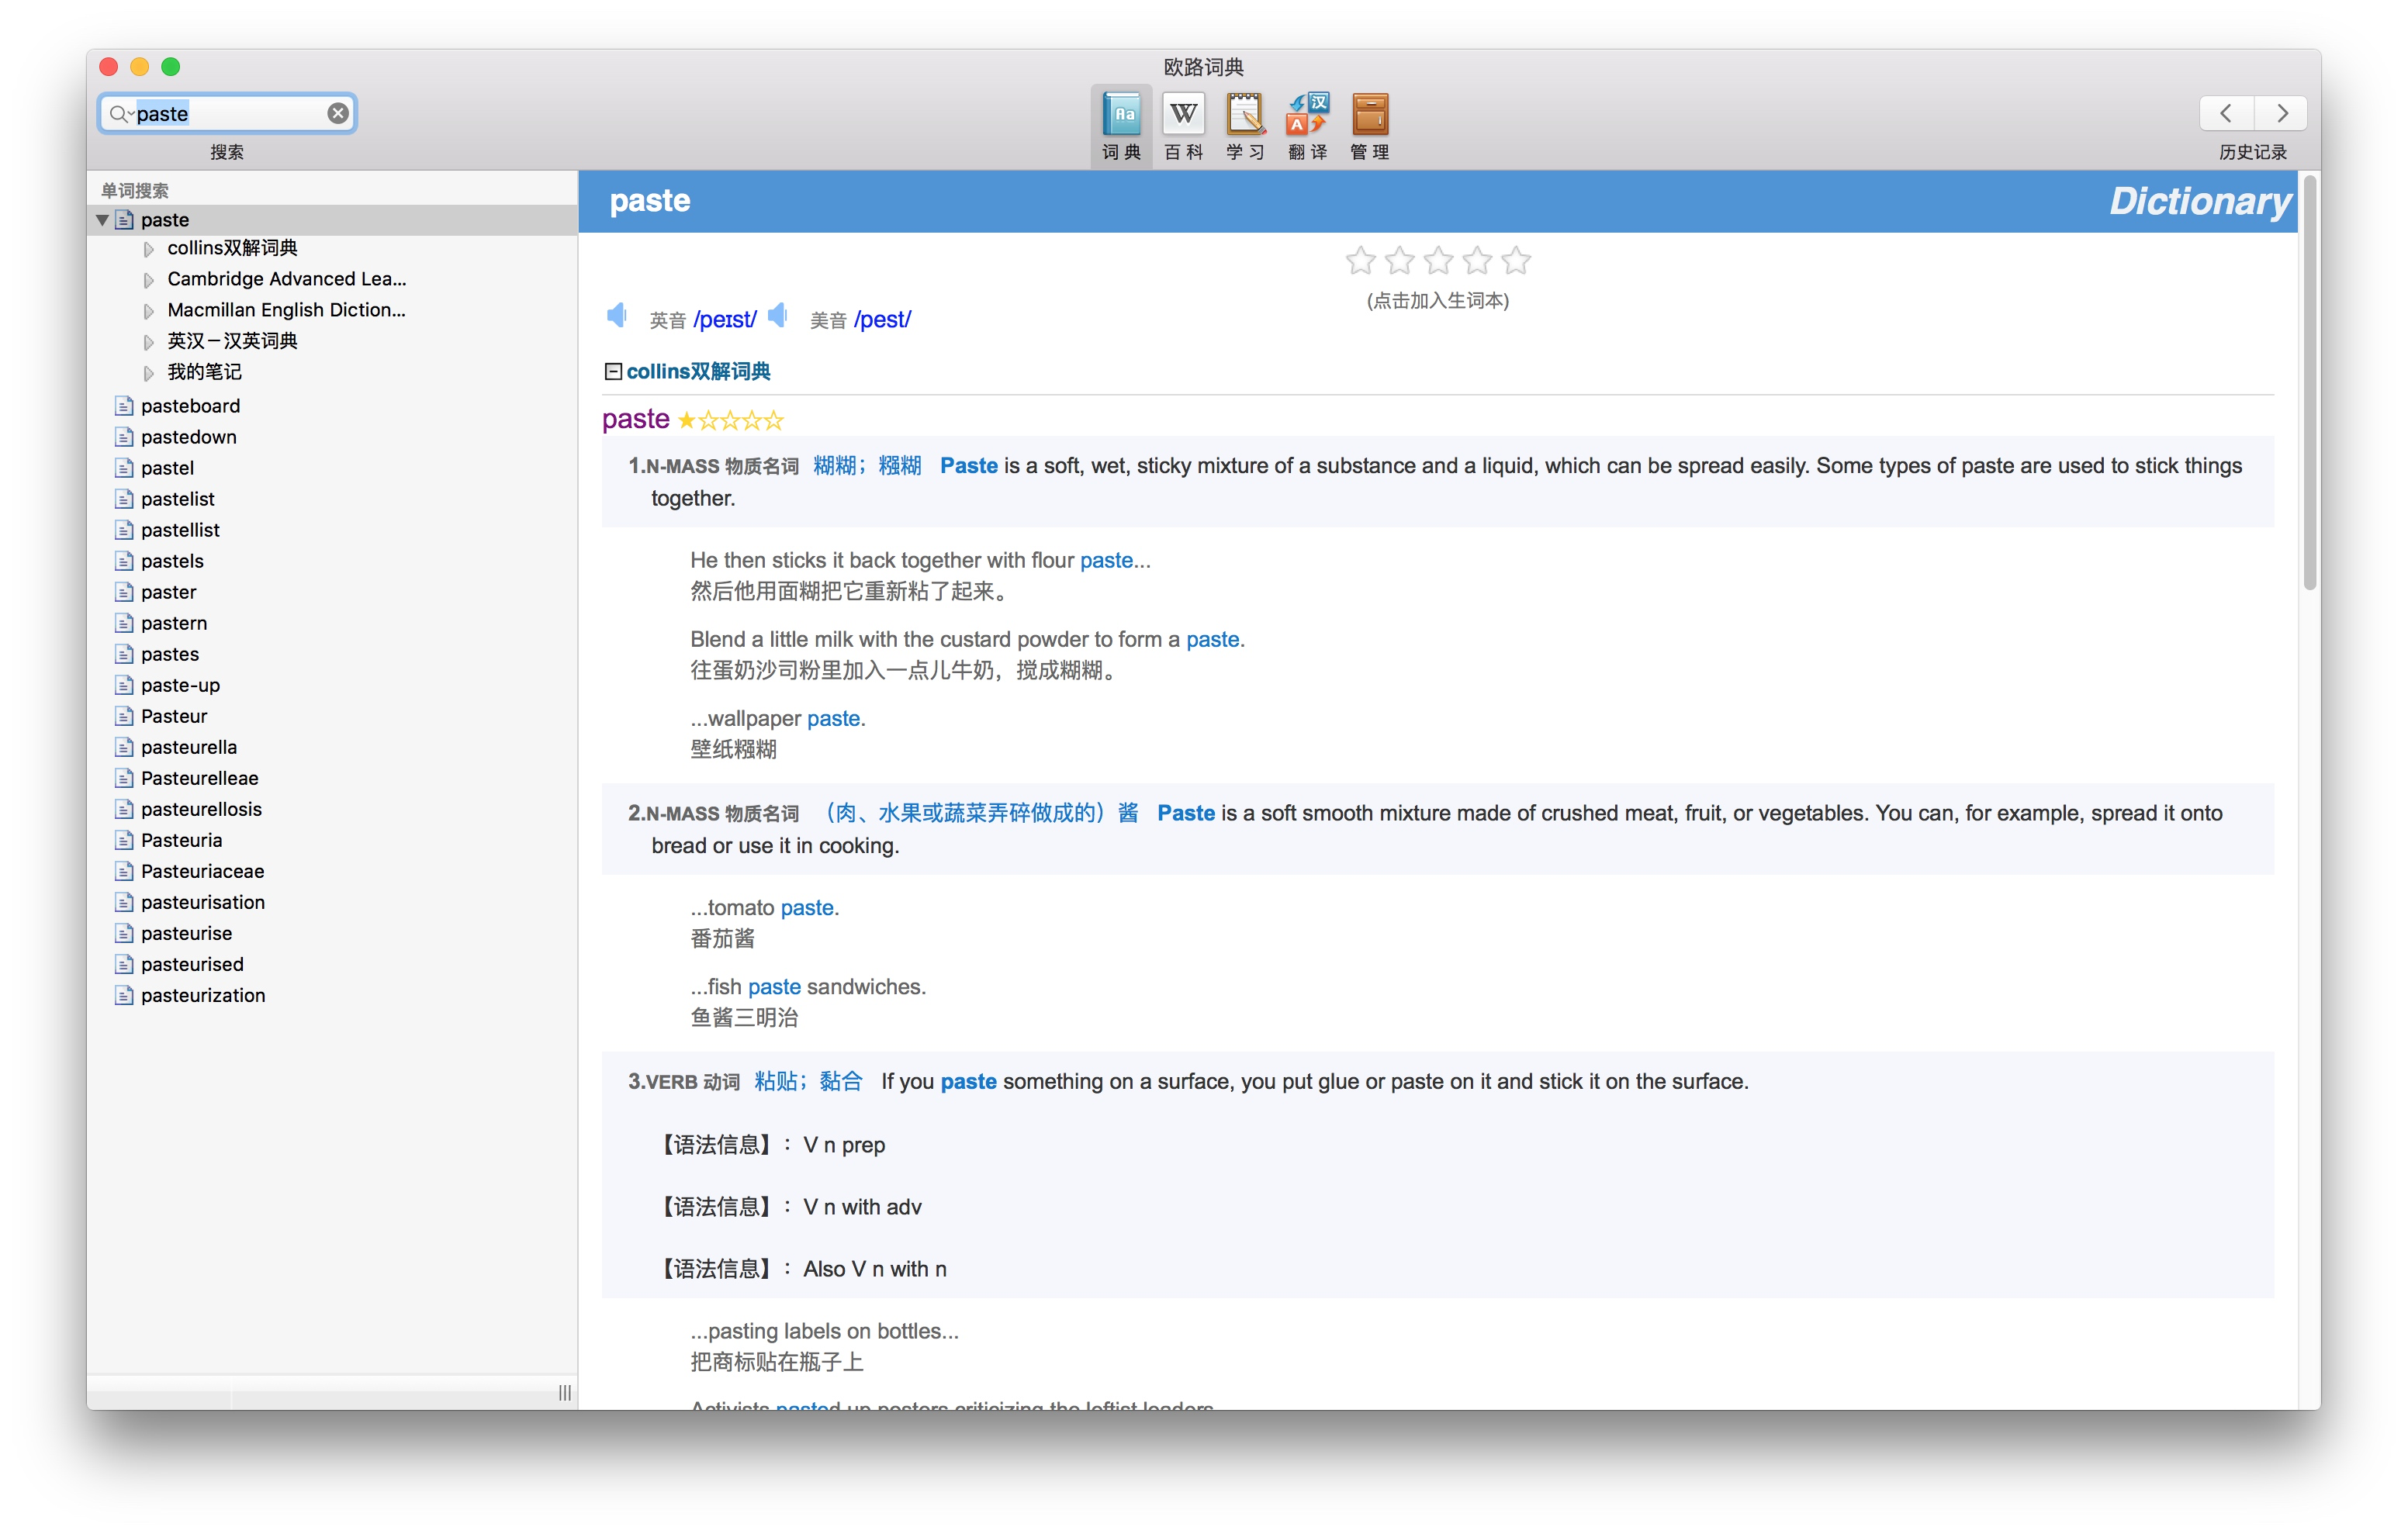Screen dimensions: 2408x1534
Task: Expand the Cambridge Advanced Learner's entry
Action: tap(149, 280)
